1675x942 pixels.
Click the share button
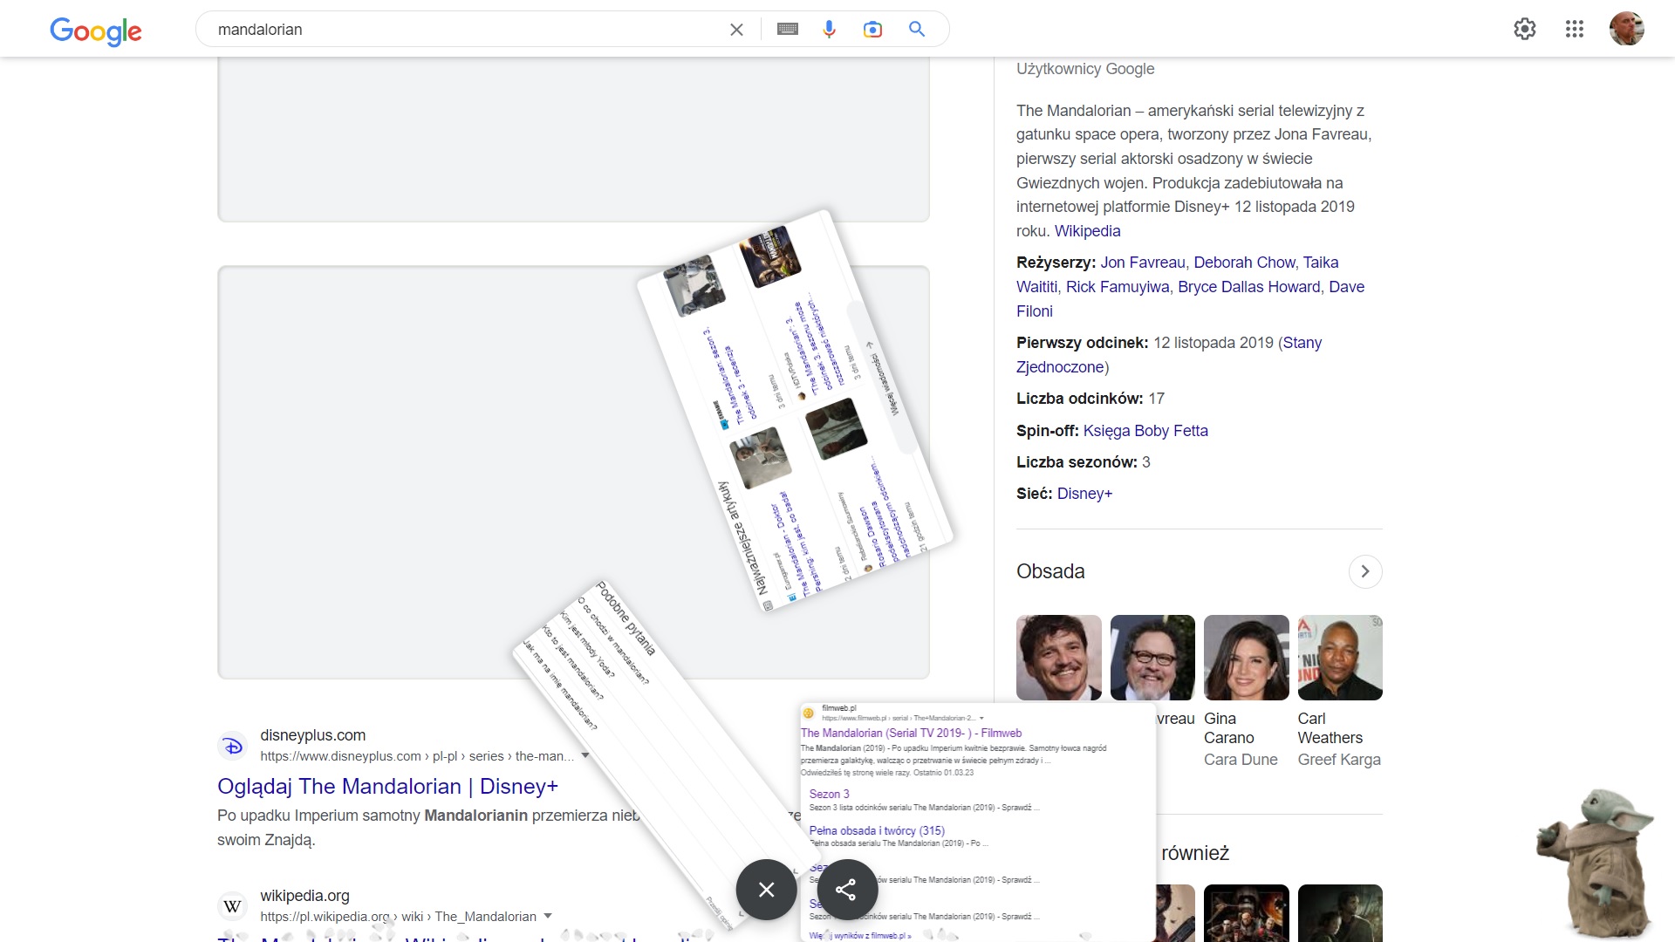846,890
